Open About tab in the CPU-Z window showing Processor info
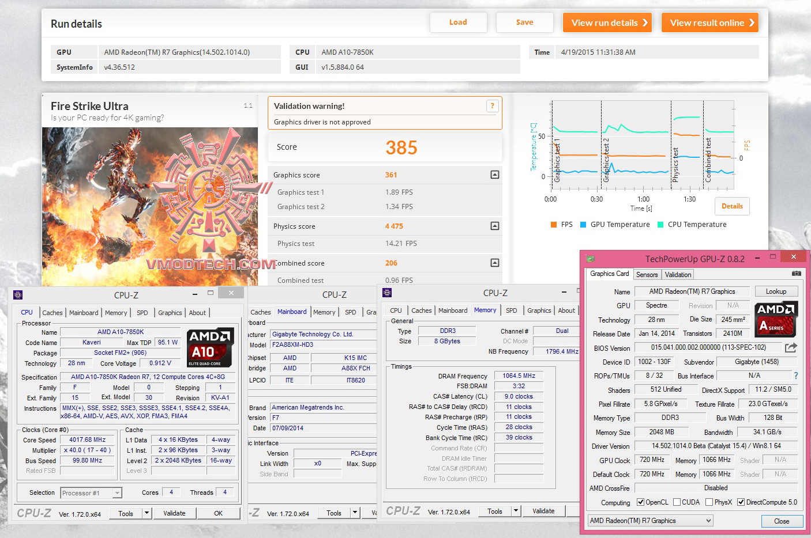This screenshot has width=811, height=538. (197, 313)
